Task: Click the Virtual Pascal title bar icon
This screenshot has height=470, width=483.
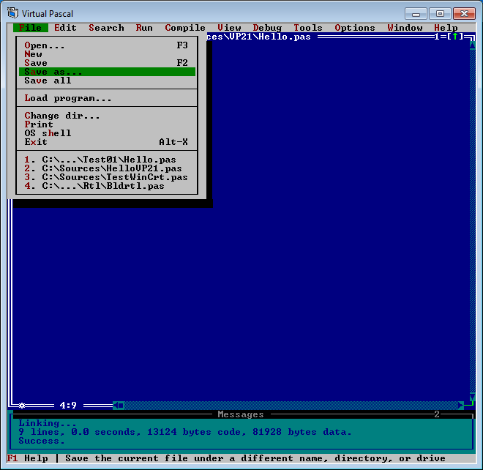Action: pos(12,13)
